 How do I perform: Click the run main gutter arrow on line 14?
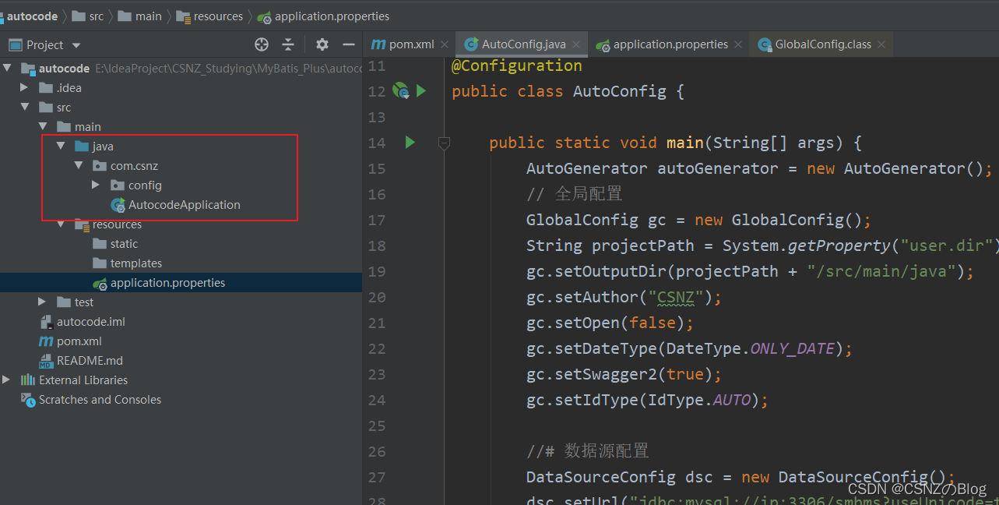tap(410, 143)
